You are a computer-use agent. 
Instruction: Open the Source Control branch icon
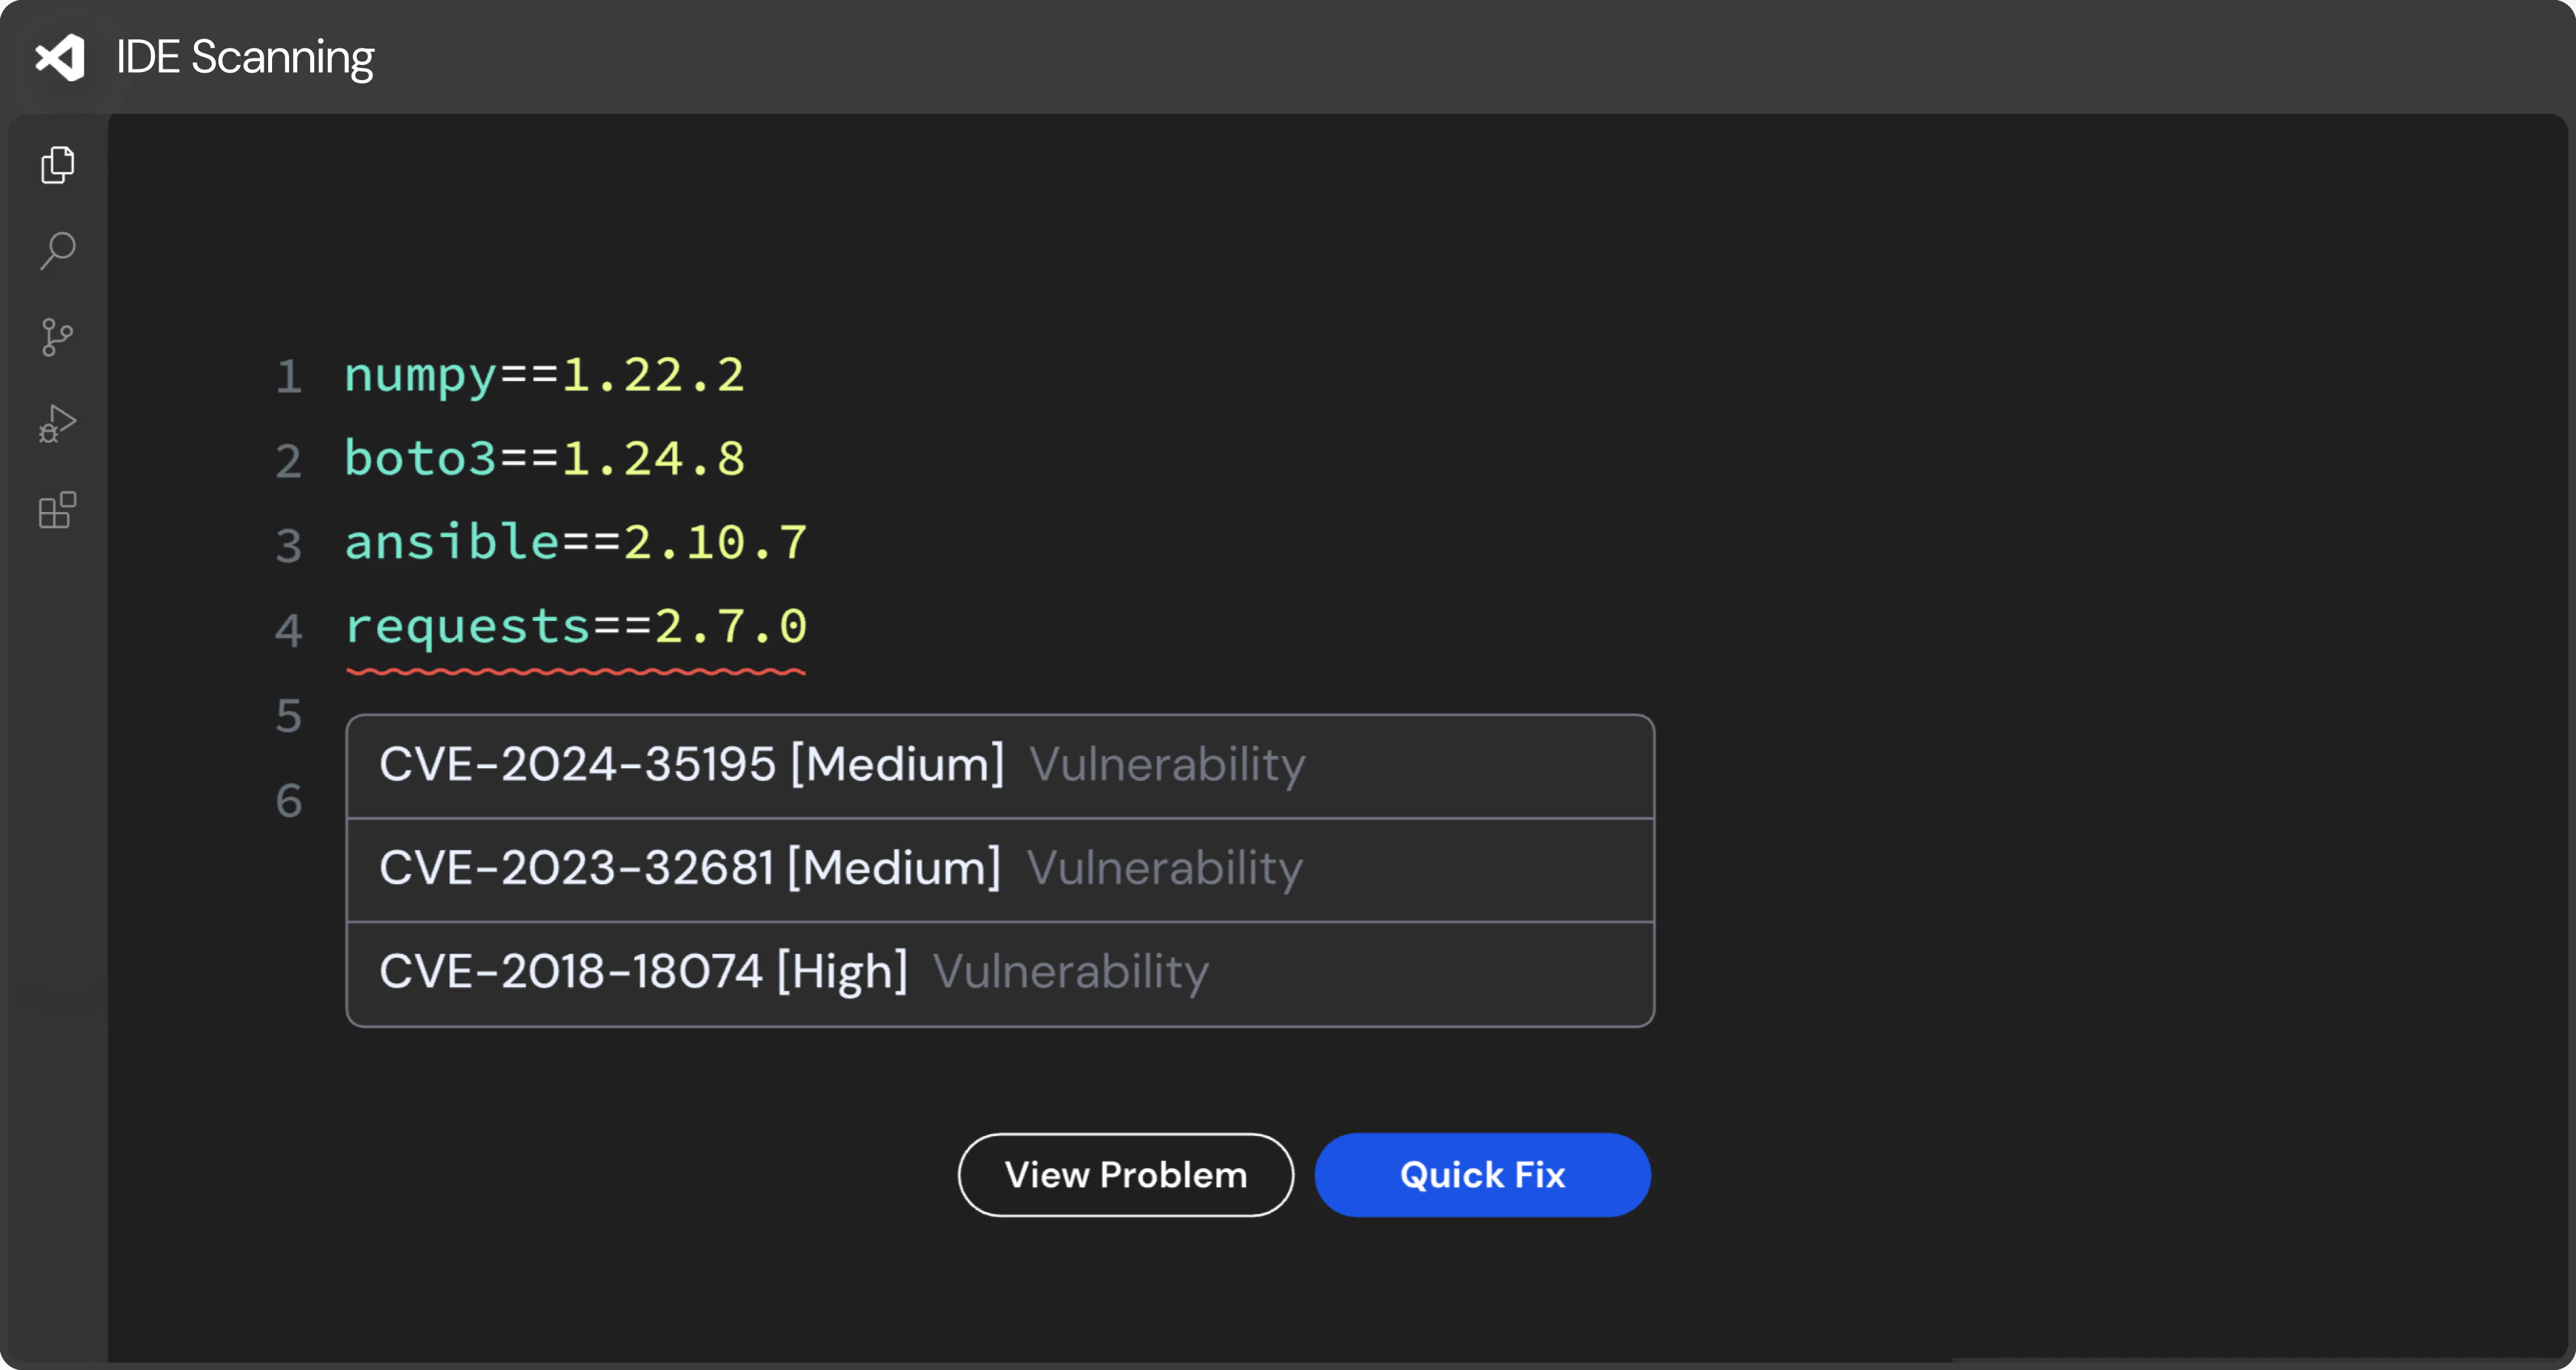tap(58, 337)
